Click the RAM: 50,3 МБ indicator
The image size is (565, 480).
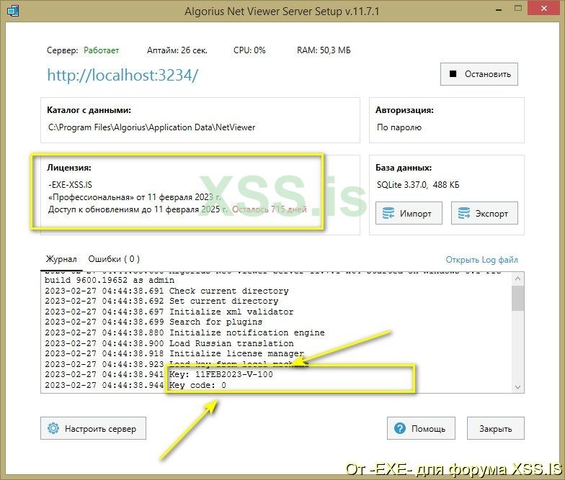tap(324, 50)
